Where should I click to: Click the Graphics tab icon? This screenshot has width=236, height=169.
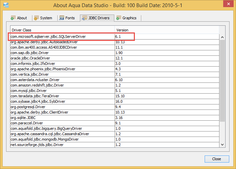[x=119, y=18]
